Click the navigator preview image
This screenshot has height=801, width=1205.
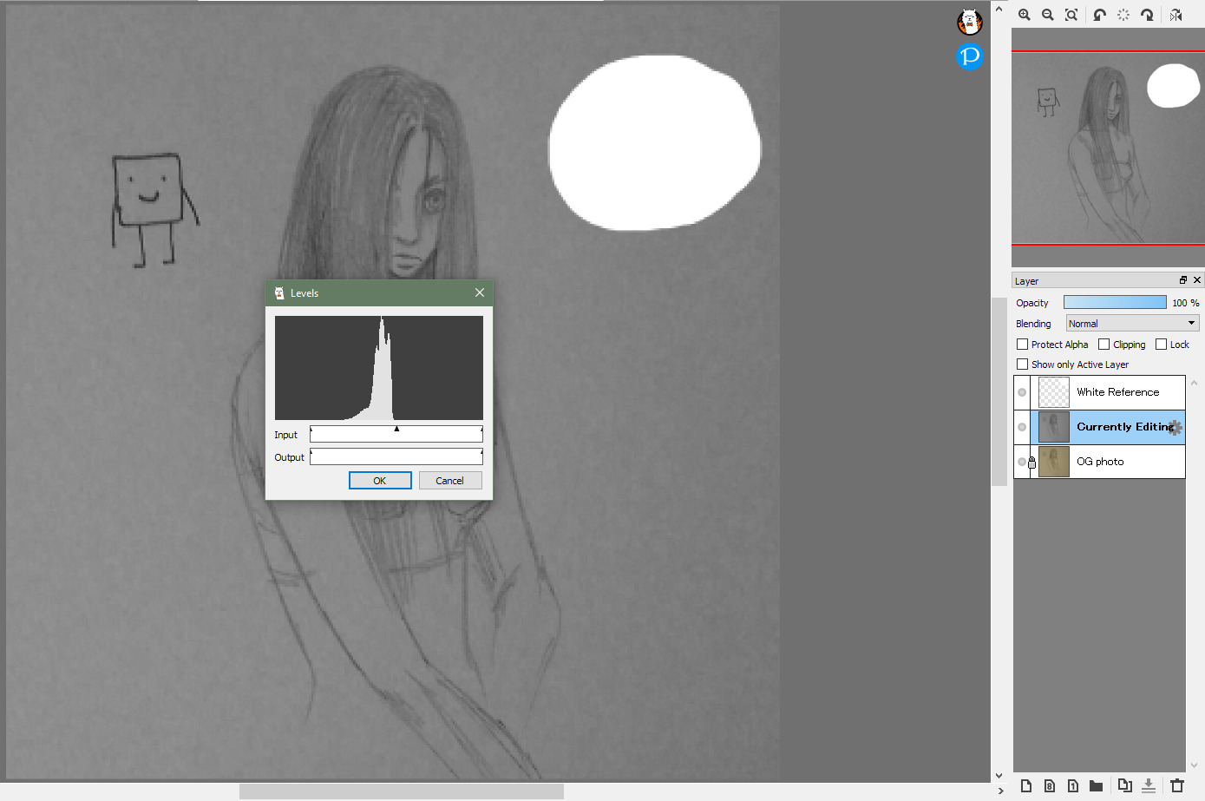coord(1108,148)
